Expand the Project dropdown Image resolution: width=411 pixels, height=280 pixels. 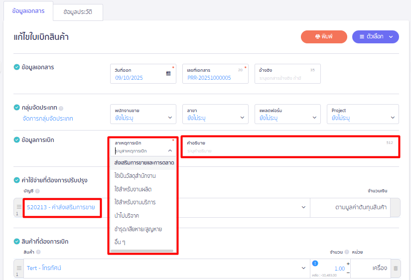364,114
